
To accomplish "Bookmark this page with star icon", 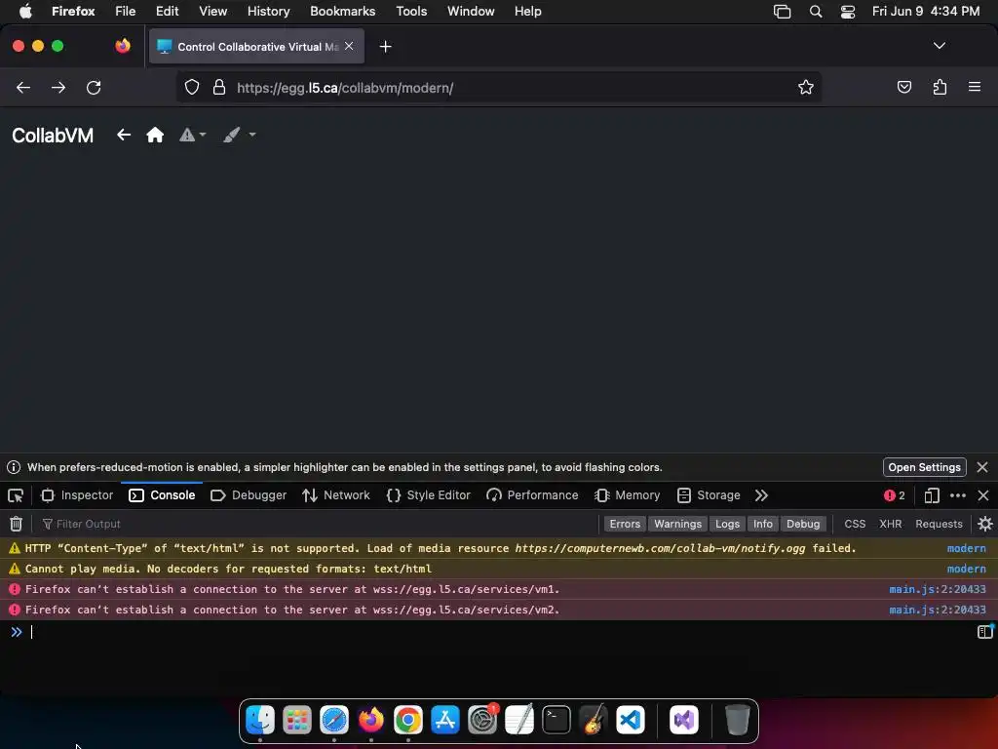I will point(806,87).
